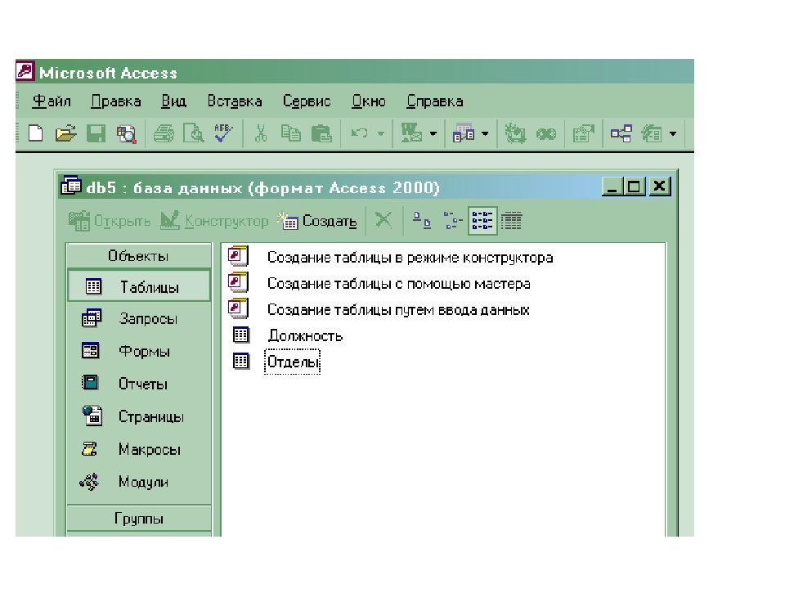Click the Code toolbar icon

click(515, 133)
